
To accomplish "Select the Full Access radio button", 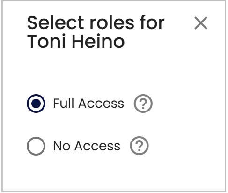I will pos(36,104).
